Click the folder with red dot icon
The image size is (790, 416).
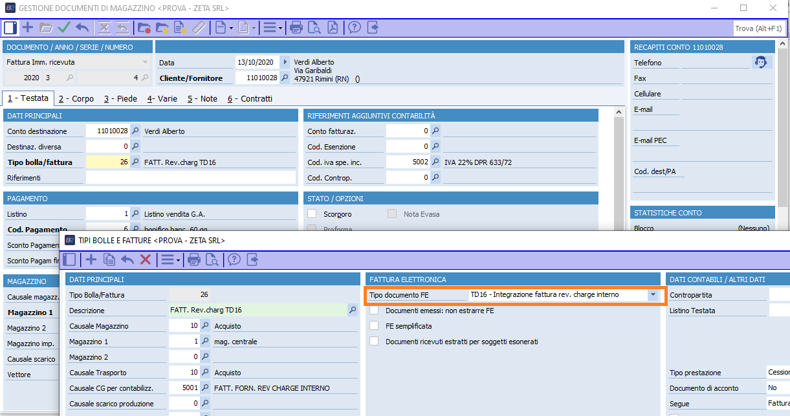coord(144,27)
